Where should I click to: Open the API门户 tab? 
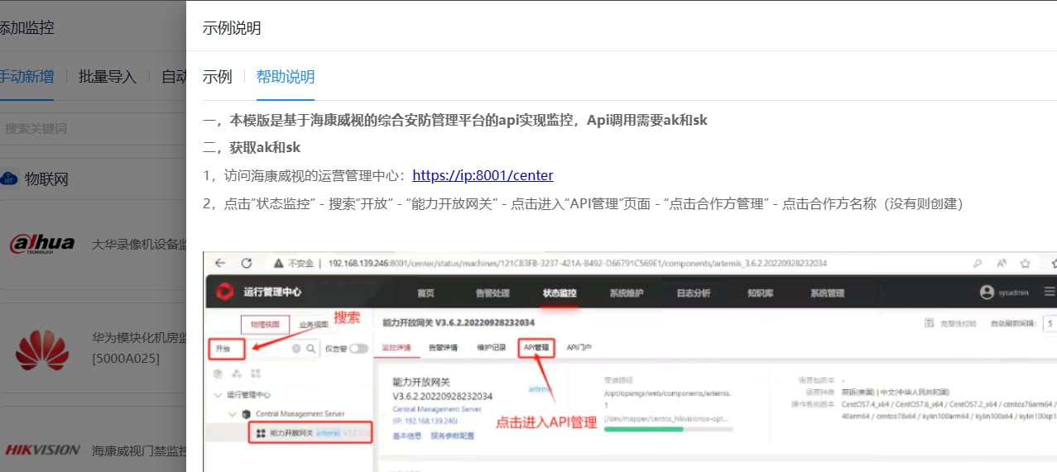pyautogui.click(x=579, y=348)
